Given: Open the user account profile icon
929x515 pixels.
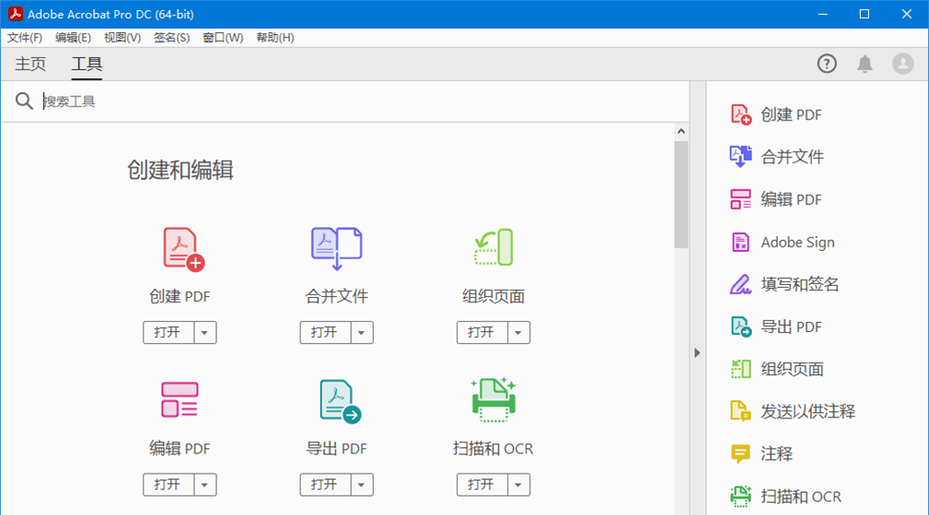Looking at the screenshot, I should point(903,63).
